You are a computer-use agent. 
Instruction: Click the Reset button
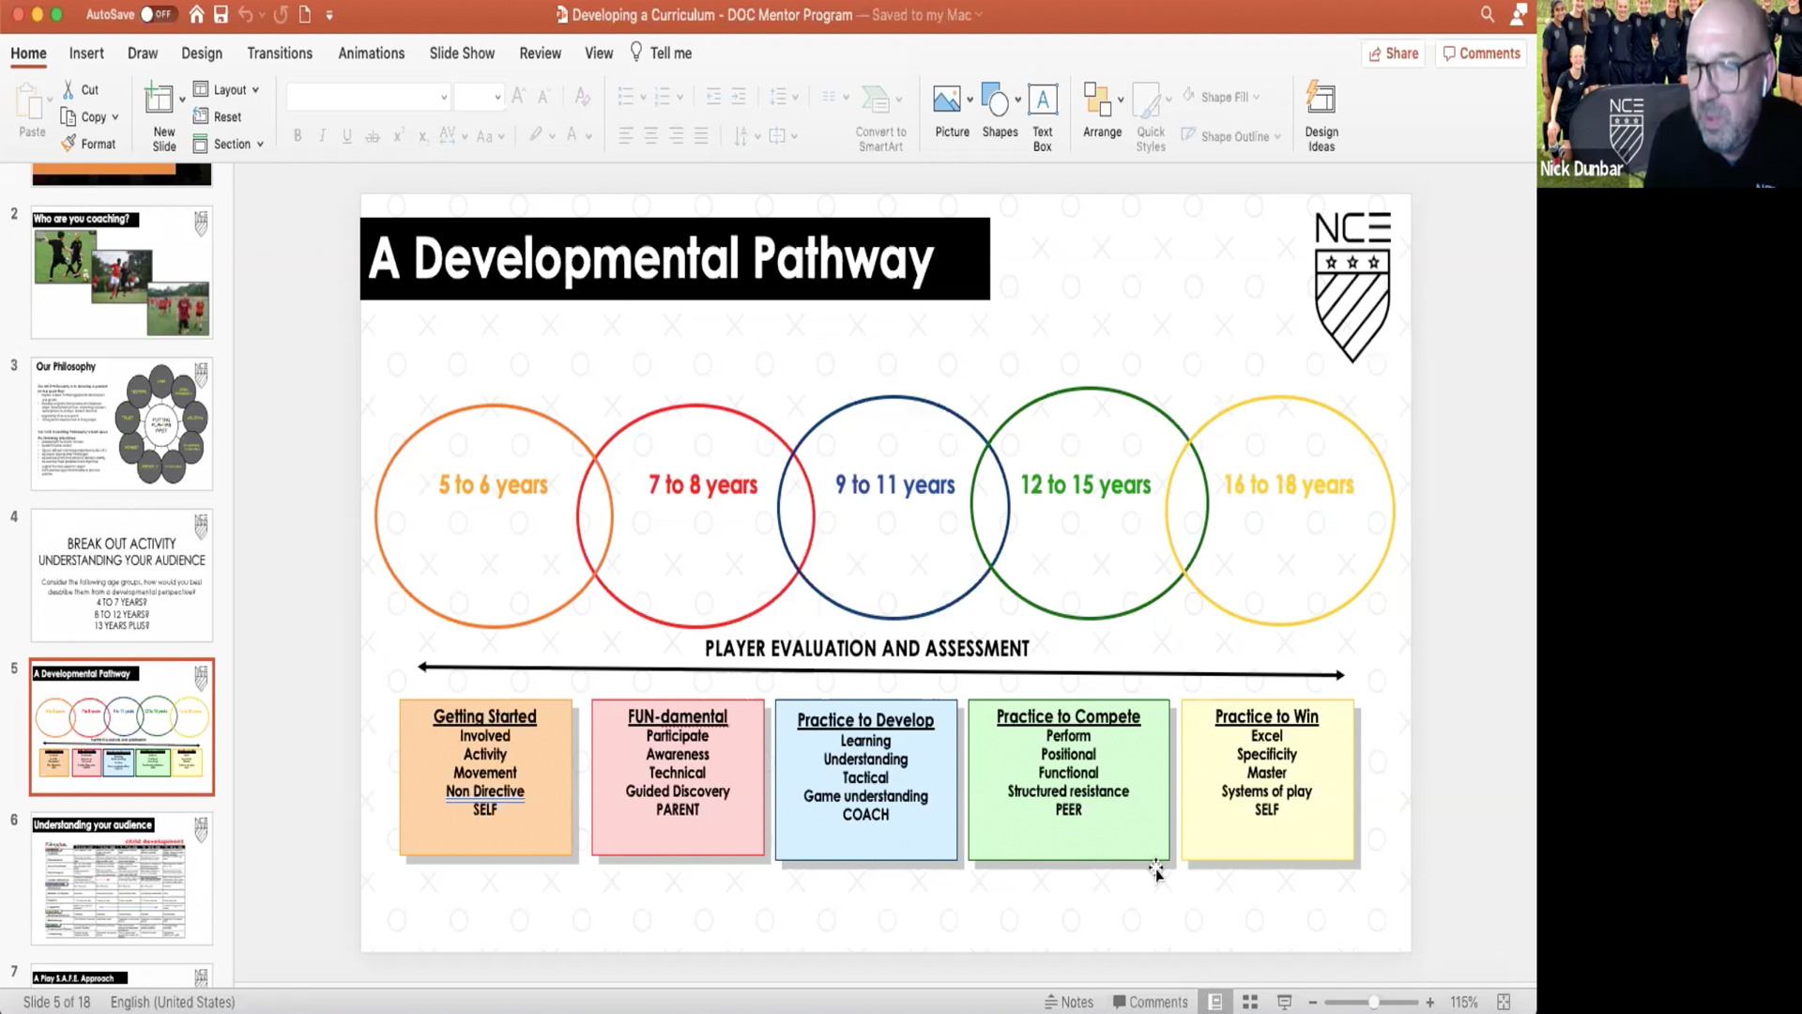tap(217, 116)
